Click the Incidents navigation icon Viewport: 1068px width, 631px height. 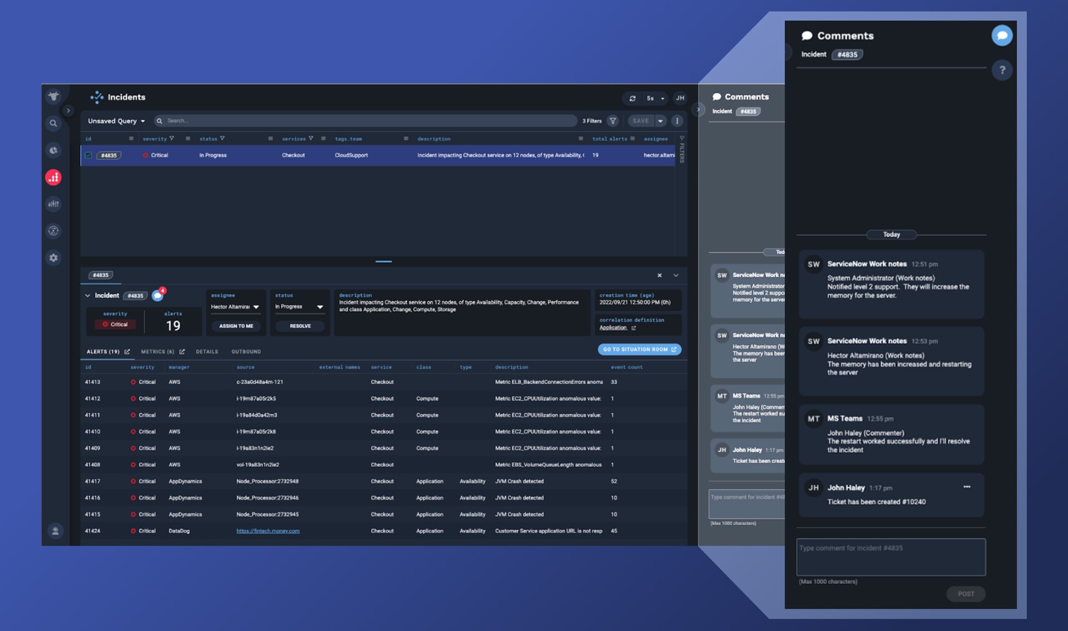click(53, 177)
